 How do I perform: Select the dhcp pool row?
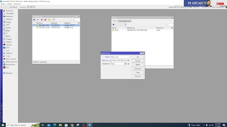tap(143, 30)
